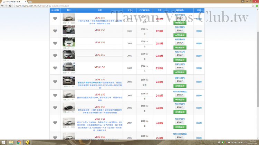This screenshot has height=145, width=259.
Task: Show the MAP for the VIOS 1.5G
Action: [180, 67]
